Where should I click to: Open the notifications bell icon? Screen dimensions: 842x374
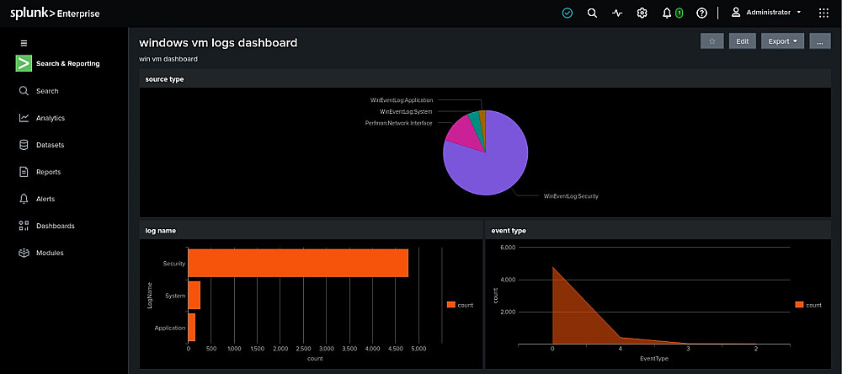point(667,13)
